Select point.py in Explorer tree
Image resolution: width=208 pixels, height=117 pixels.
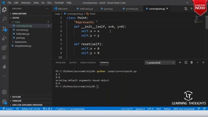tap(30, 38)
